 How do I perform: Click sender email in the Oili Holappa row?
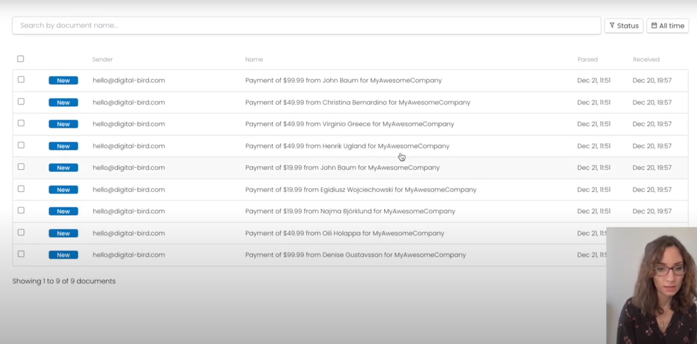tap(129, 233)
